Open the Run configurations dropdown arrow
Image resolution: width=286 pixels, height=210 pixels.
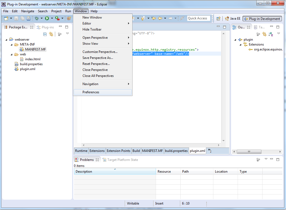pos(52,18)
